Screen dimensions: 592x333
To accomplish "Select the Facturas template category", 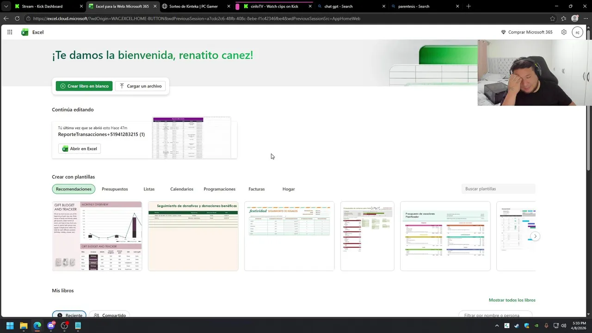I will [257, 189].
